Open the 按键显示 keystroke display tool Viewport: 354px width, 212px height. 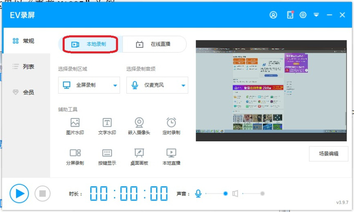point(107,157)
